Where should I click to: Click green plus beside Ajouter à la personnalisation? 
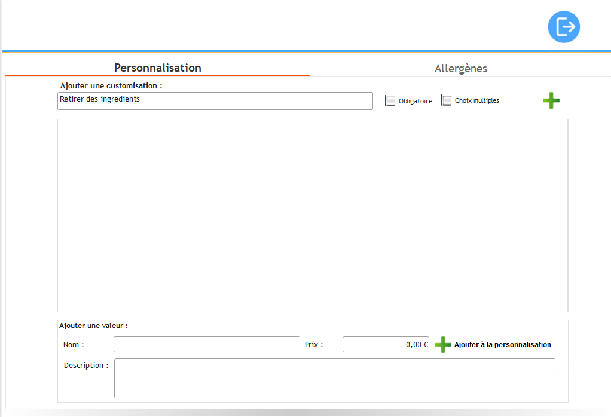click(x=442, y=345)
